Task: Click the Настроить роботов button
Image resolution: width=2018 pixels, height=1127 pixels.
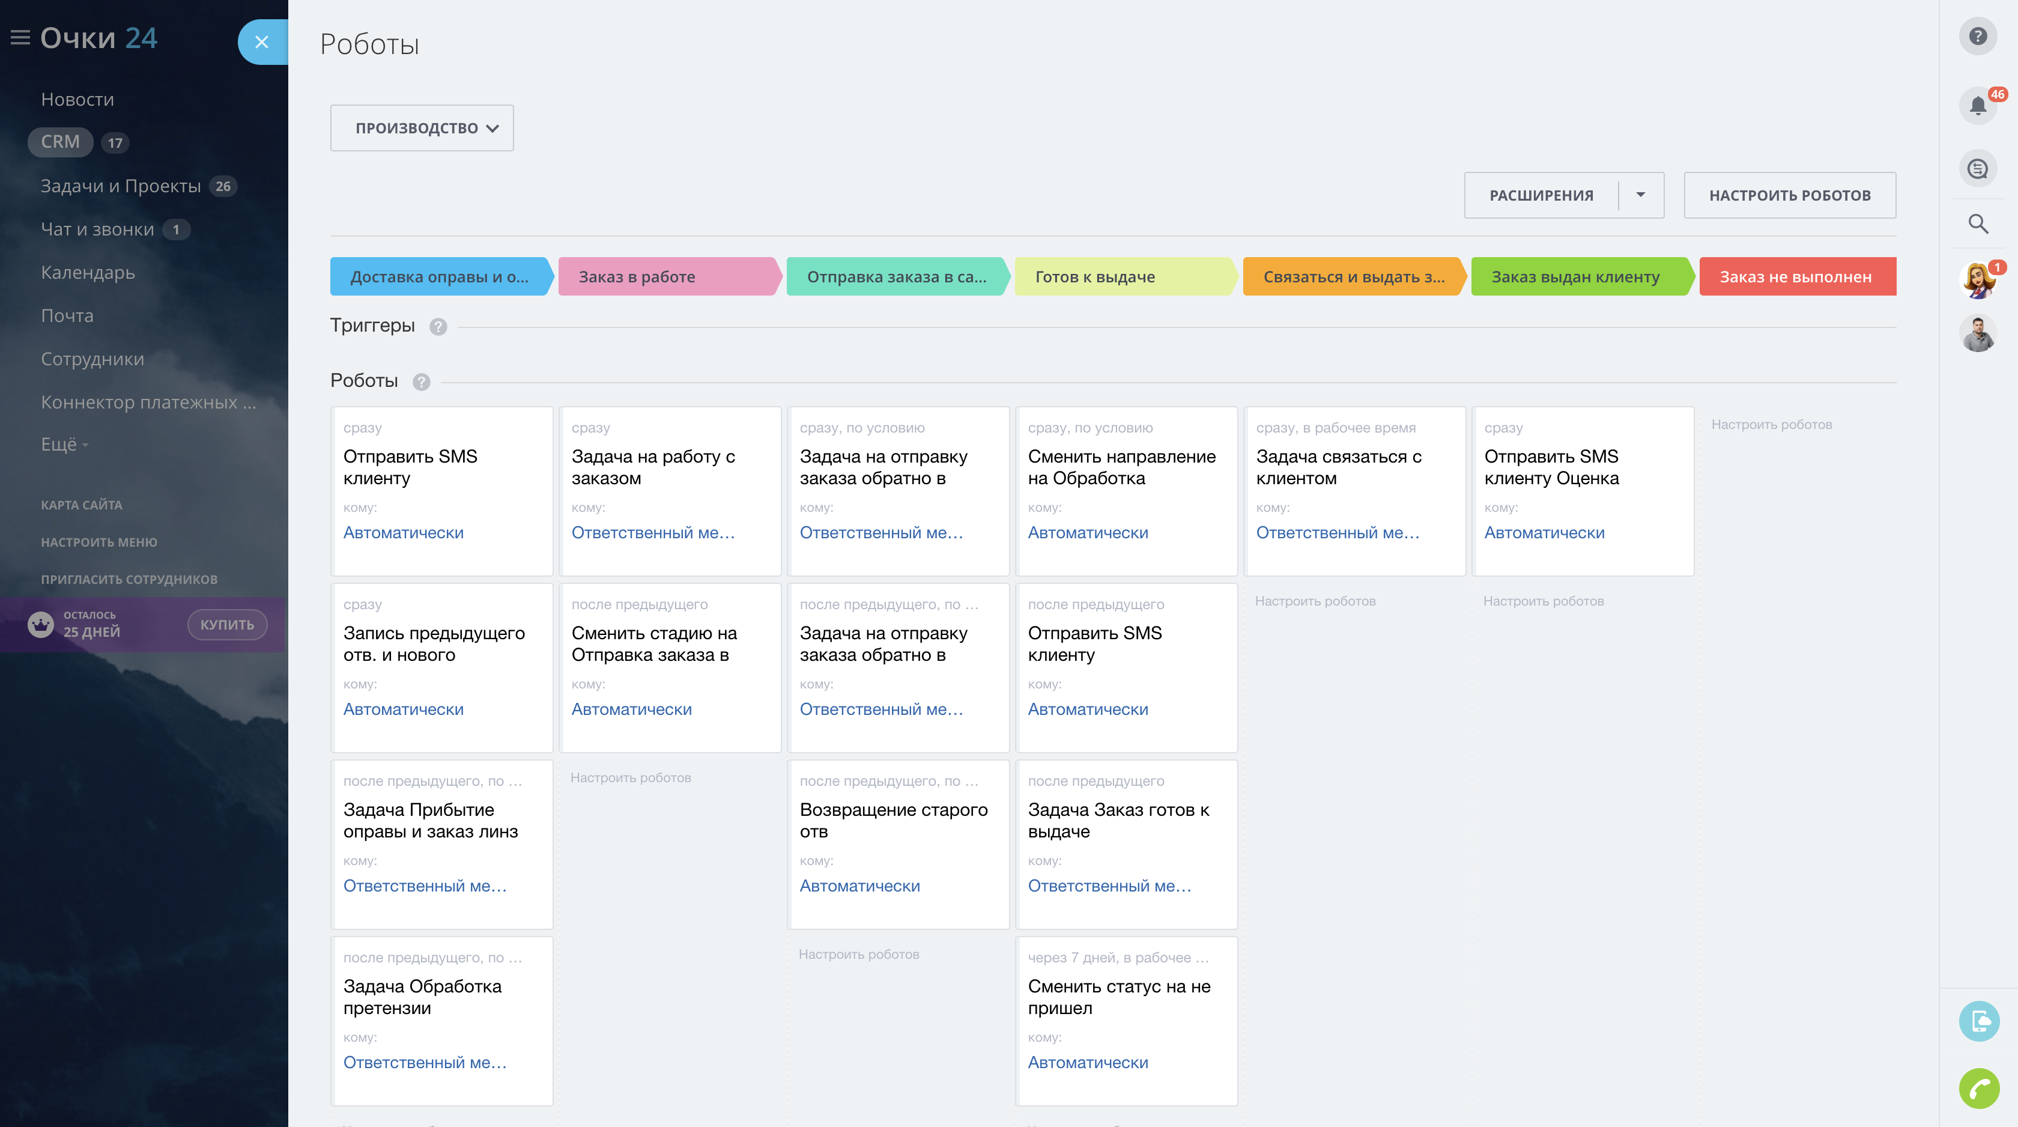Action: pos(1789,195)
